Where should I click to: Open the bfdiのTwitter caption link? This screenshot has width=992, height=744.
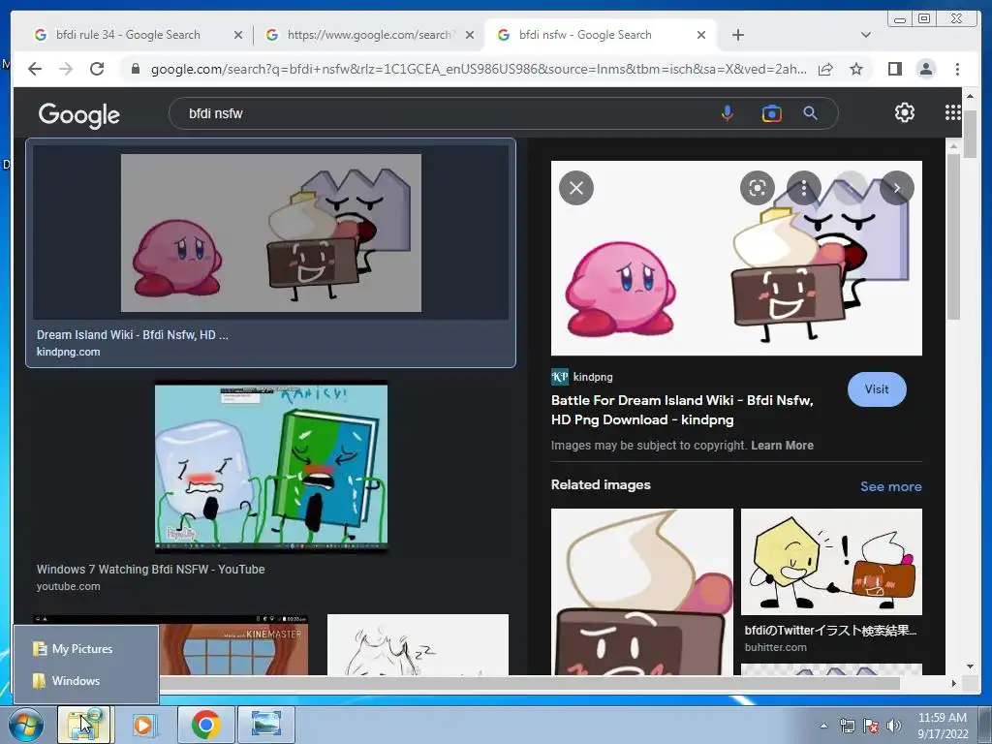point(830,630)
